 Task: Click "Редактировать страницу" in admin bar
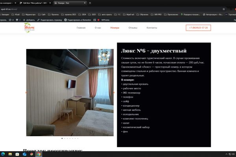tap(50, 20)
